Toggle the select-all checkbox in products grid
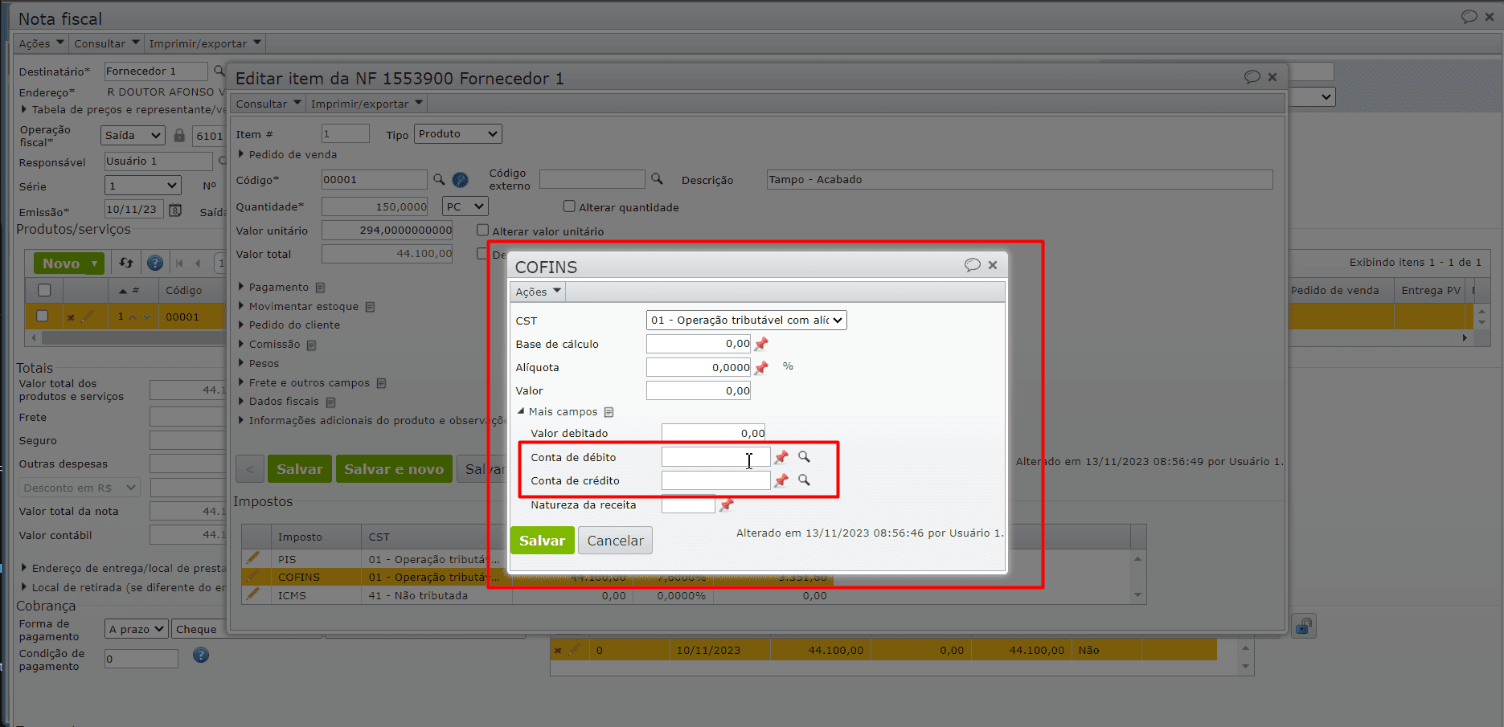Image resolution: width=1504 pixels, height=727 pixels. (x=44, y=290)
